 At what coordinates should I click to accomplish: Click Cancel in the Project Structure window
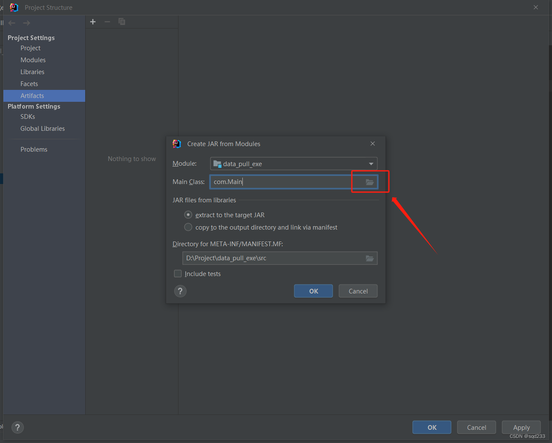pos(477,427)
